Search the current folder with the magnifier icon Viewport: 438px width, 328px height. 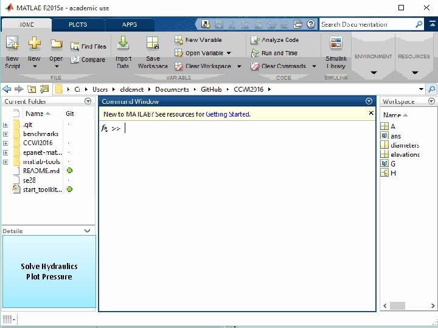[x=431, y=89]
